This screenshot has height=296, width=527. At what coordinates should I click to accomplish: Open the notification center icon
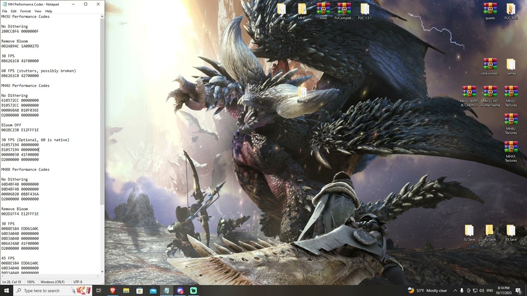tap(518, 291)
